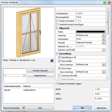Collapse the Allgemein section
Viewport: 112px width, 112px height.
[57, 28]
